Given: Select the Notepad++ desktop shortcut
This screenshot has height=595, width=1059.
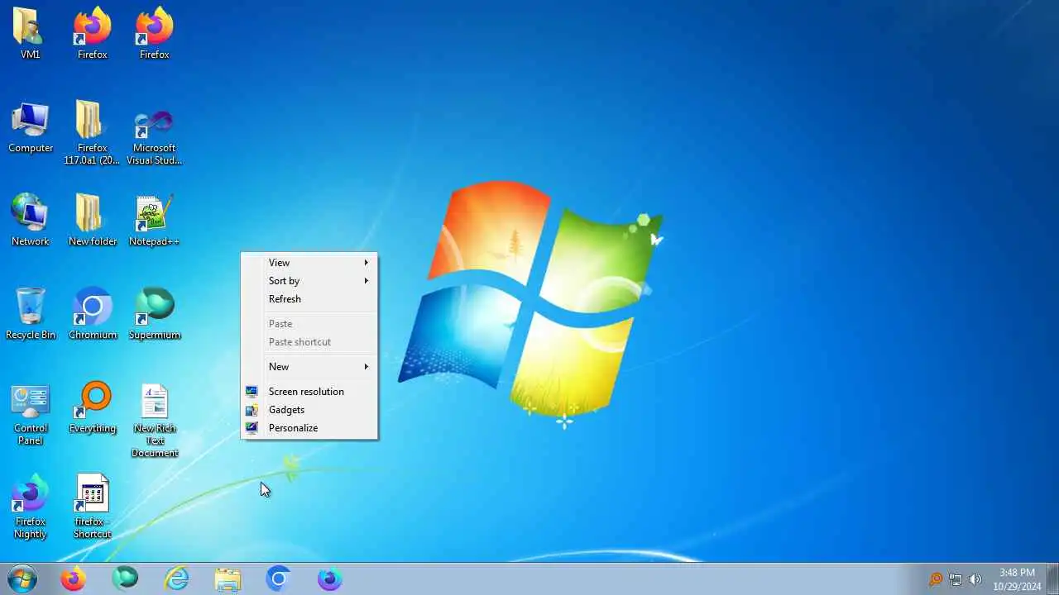Looking at the screenshot, I should point(155,220).
